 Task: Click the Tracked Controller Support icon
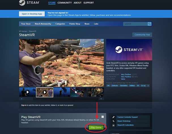tap(114, 117)
